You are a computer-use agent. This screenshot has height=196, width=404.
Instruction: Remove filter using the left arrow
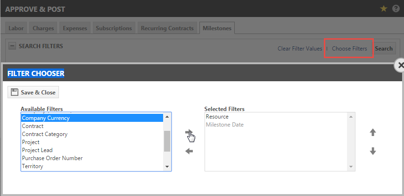point(189,151)
